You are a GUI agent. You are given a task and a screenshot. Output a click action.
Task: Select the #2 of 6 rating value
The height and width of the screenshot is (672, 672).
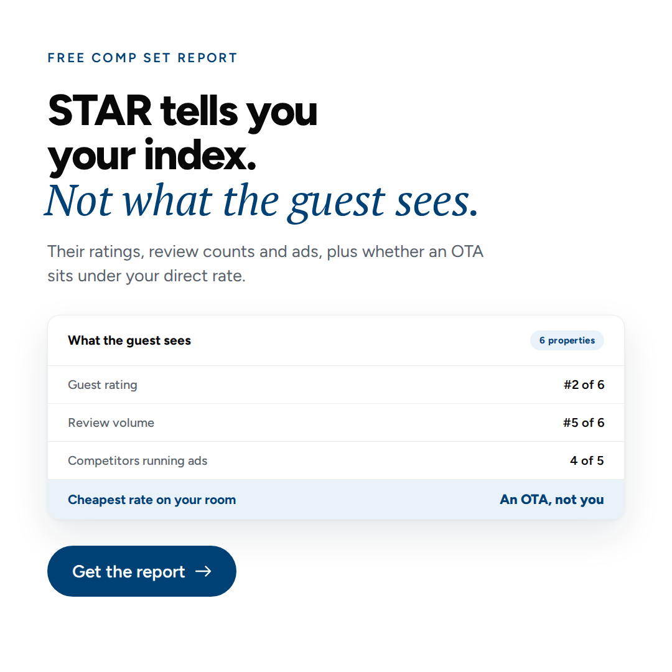pyautogui.click(x=584, y=385)
